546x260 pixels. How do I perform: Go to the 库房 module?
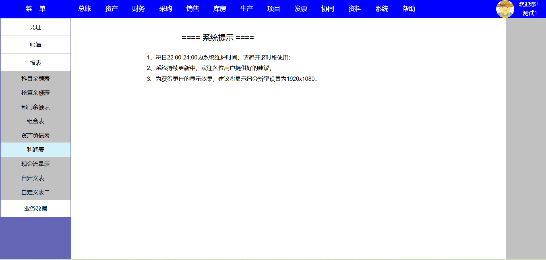(x=220, y=9)
